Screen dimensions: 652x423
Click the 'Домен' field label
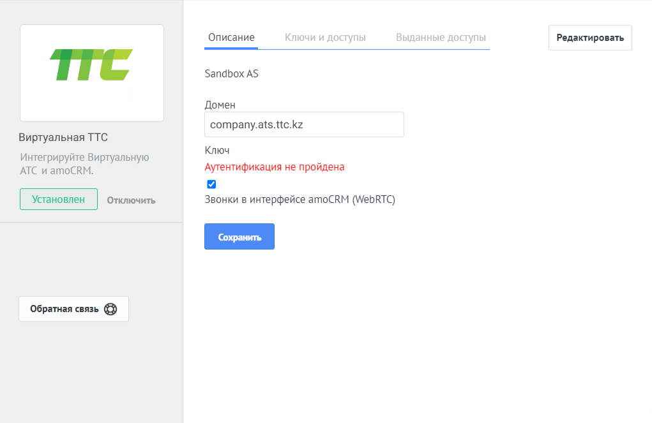(x=220, y=105)
